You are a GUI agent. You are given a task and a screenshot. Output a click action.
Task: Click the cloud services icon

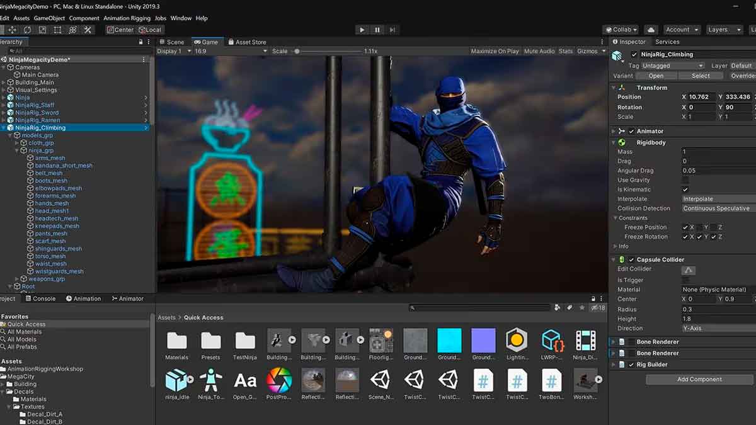651,30
